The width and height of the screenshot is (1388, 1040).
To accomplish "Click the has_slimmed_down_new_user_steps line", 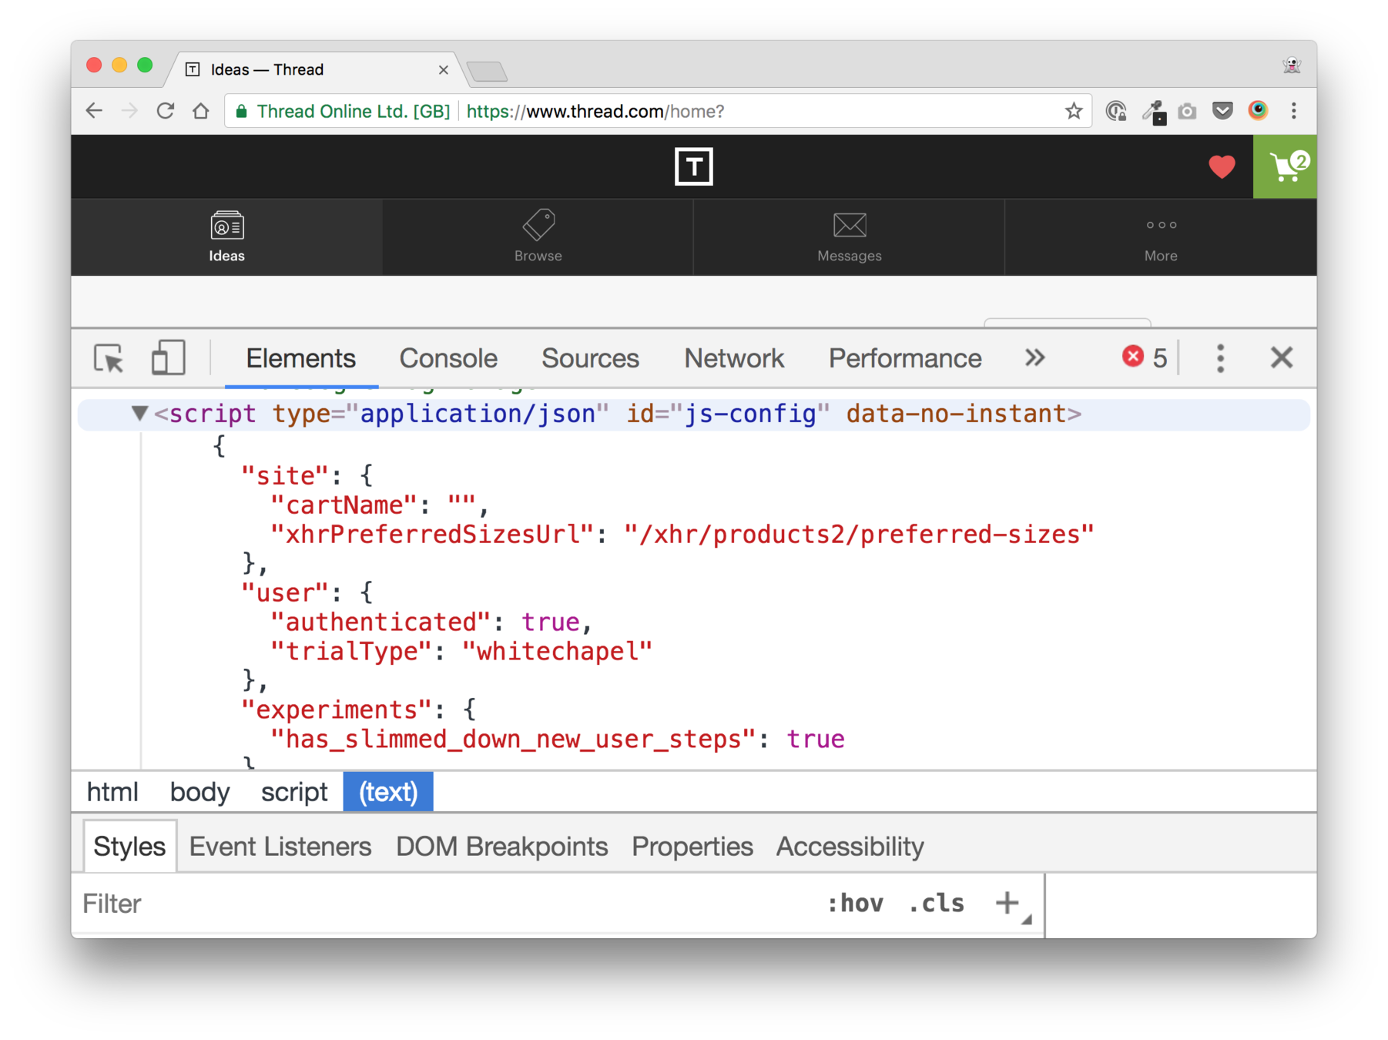I will [557, 740].
